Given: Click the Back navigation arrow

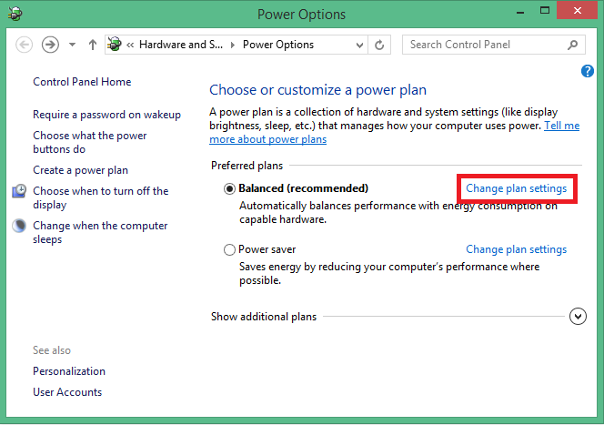Looking at the screenshot, I should click(25, 45).
